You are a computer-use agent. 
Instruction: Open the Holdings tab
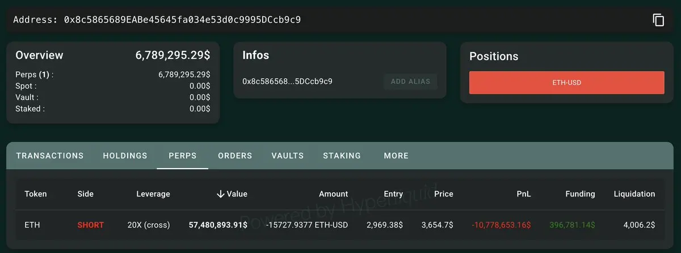pyautogui.click(x=125, y=156)
